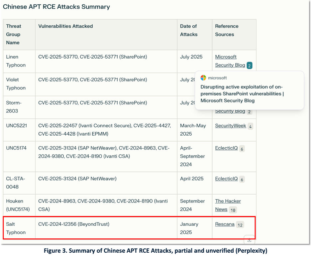The height and width of the screenshot is (256, 311).
Task: Select the "Linen Typhoon" threat group cell
Action: 19,61
